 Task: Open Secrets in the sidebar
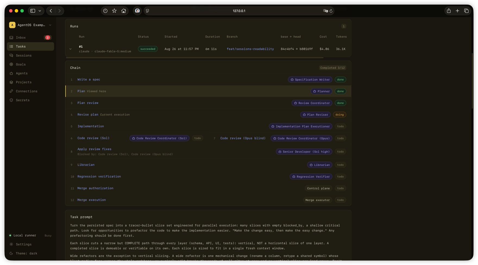click(30, 100)
